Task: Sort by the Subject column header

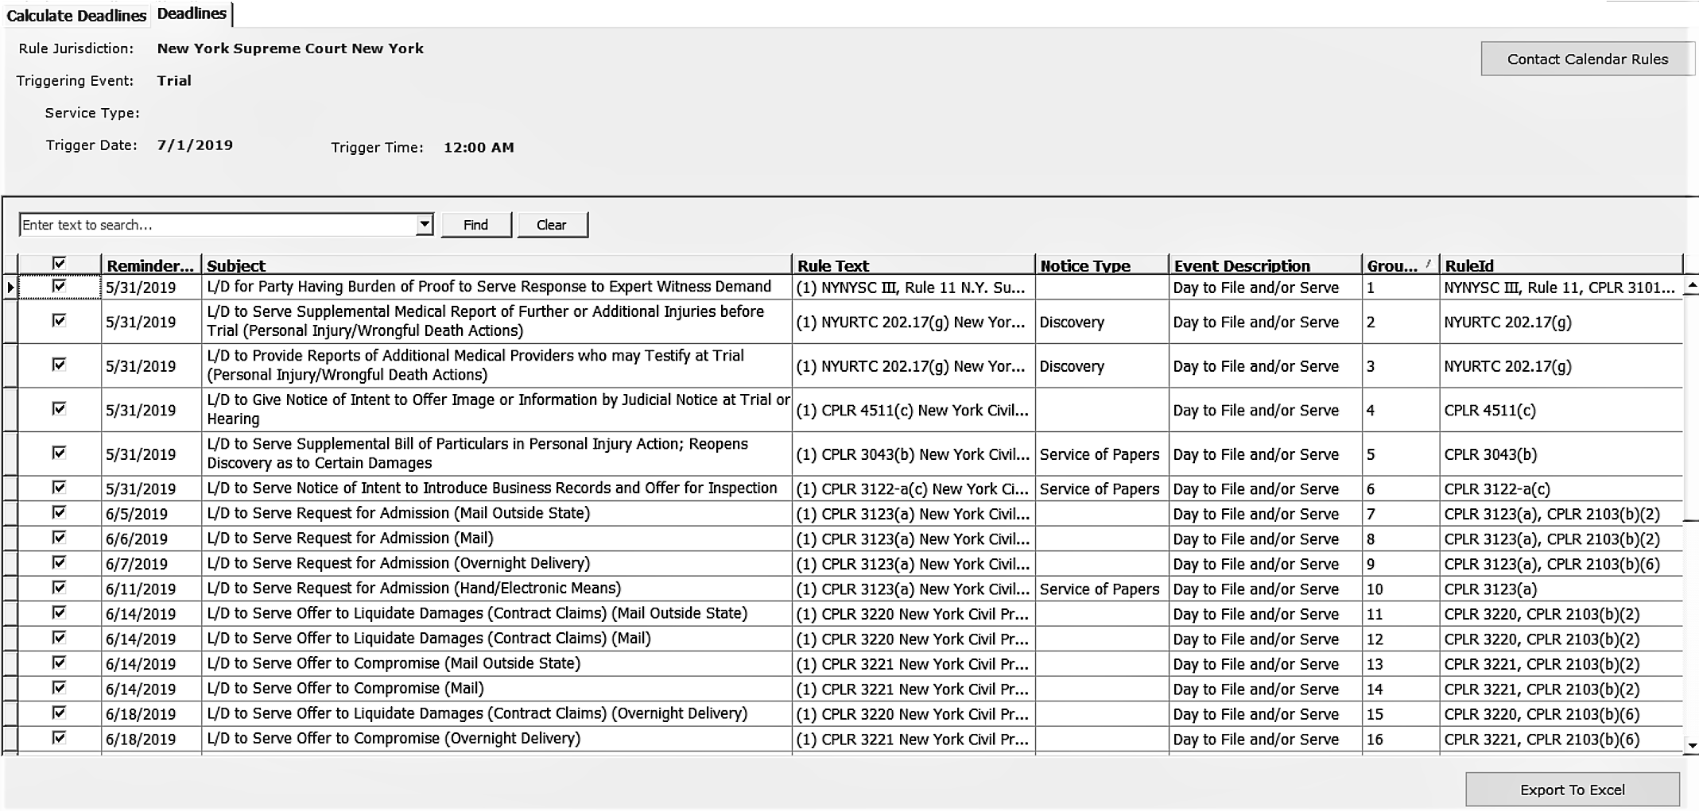Action: point(497,265)
